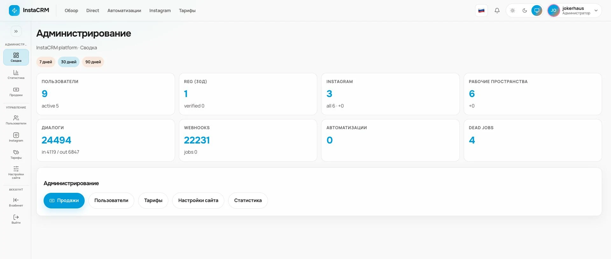
Task: Click the Тарифы pill button
Action: point(153,200)
